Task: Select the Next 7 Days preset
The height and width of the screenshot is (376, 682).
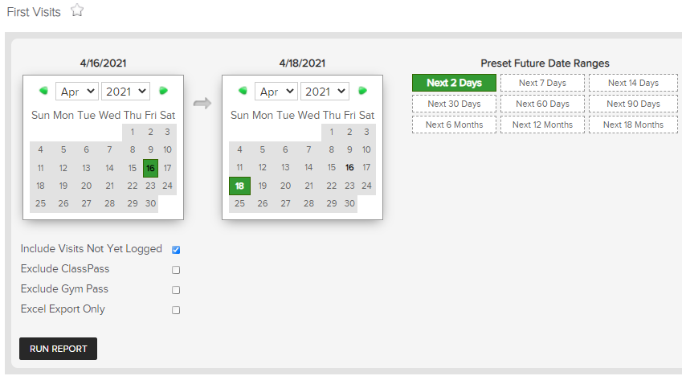Action: pyautogui.click(x=542, y=83)
